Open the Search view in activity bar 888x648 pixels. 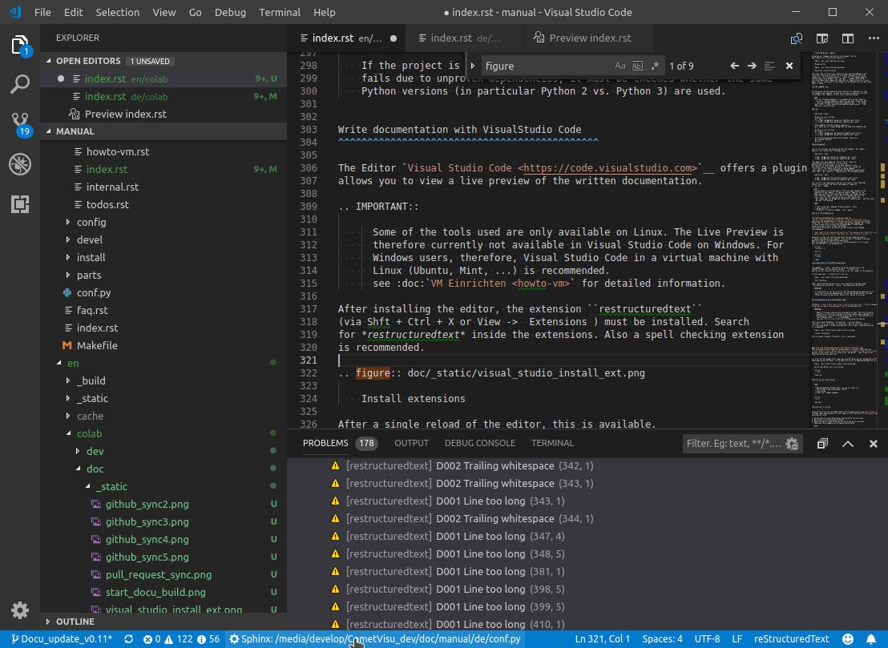pyautogui.click(x=20, y=84)
